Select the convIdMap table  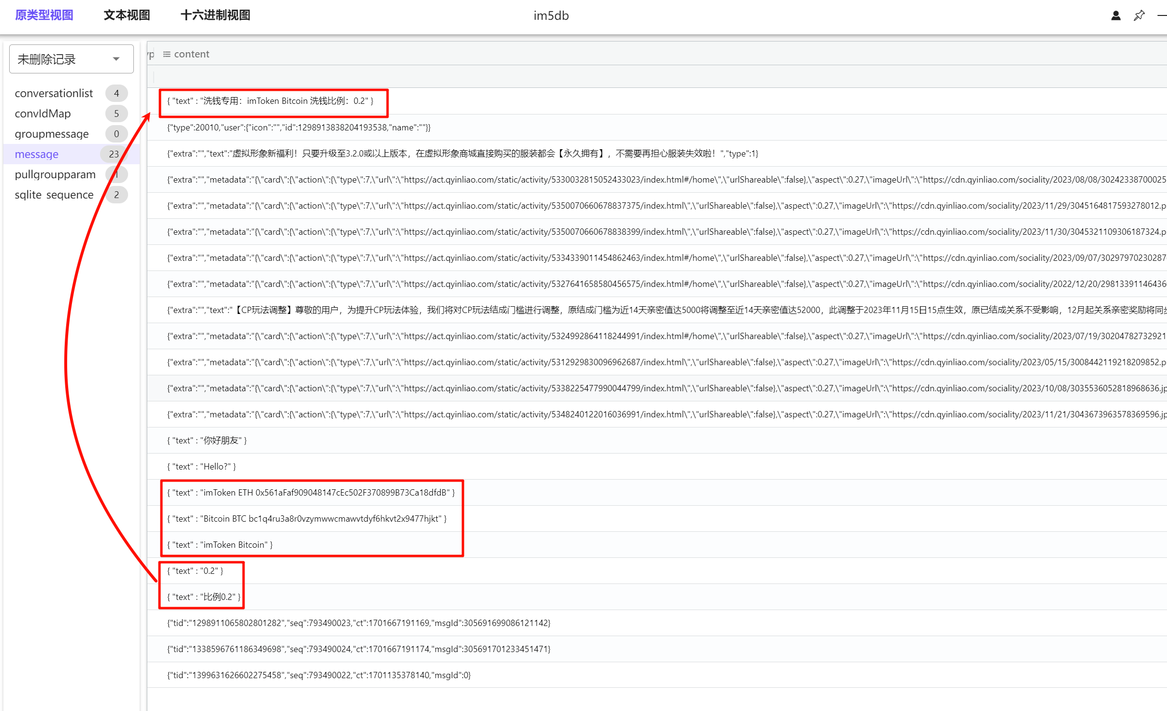coord(43,114)
